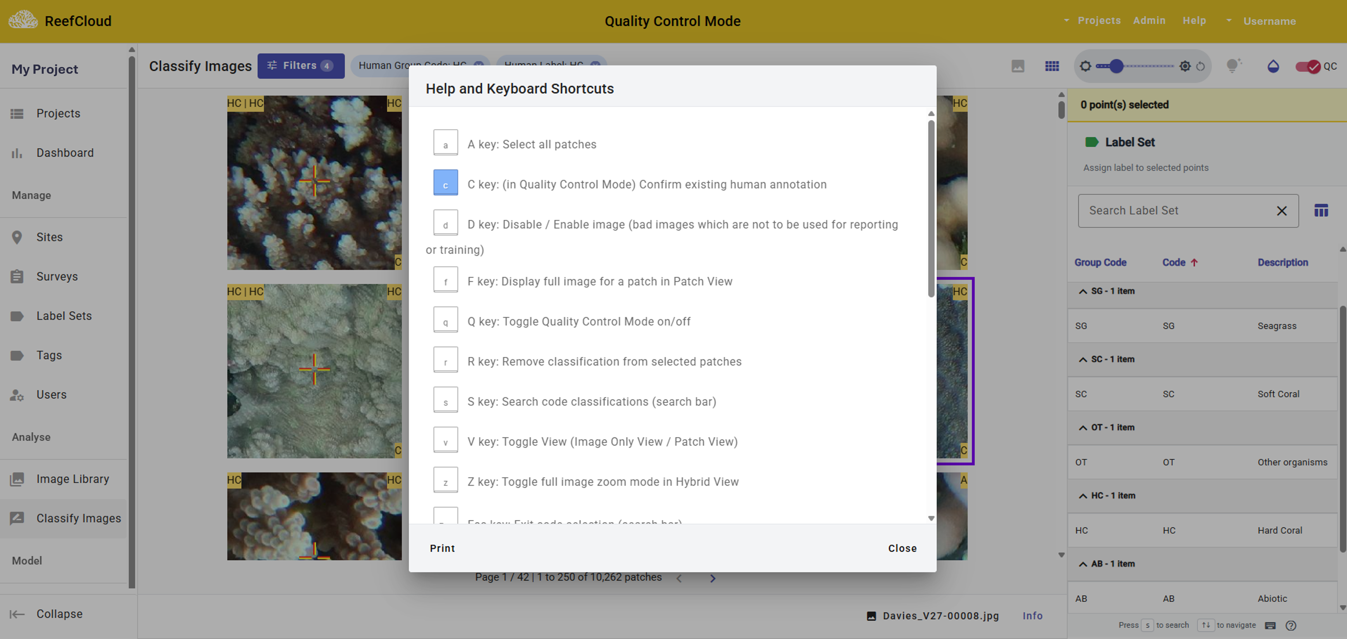This screenshot has height=639, width=1347.
Task: Click the lightbulb suggestions icon
Action: (x=1233, y=66)
